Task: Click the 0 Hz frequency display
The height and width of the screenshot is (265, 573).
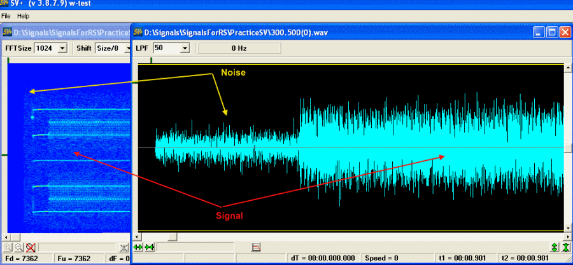Action: point(239,48)
